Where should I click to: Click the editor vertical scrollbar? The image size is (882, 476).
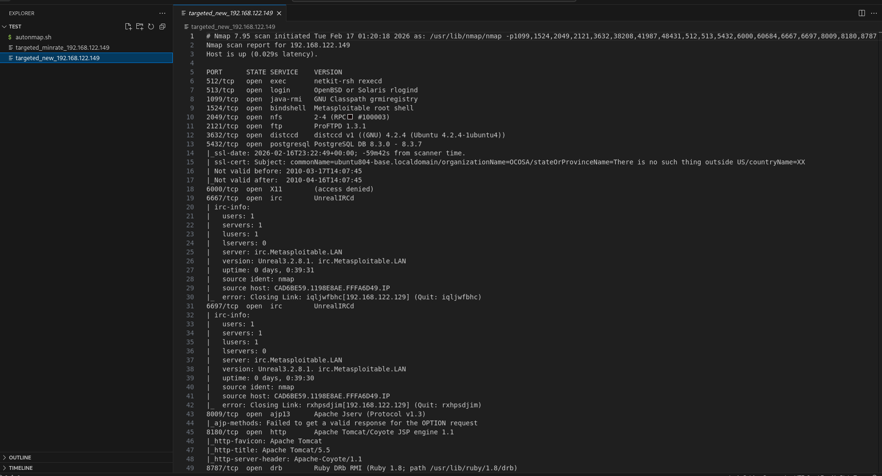(x=879, y=142)
